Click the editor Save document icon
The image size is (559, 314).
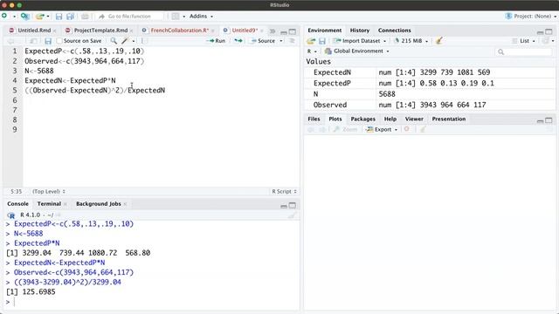[48, 41]
